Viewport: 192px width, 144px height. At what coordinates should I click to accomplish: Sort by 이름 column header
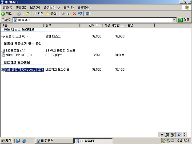22,25
